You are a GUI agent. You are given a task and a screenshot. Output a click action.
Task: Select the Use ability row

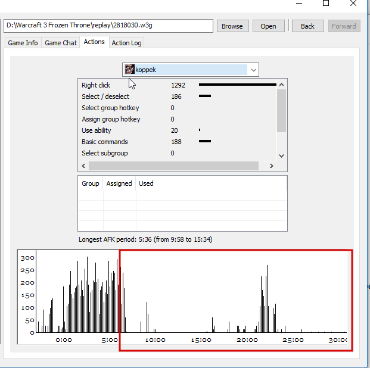tap(177, 130)
